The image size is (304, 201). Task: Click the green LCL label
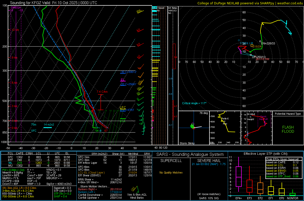click(123, 121)
